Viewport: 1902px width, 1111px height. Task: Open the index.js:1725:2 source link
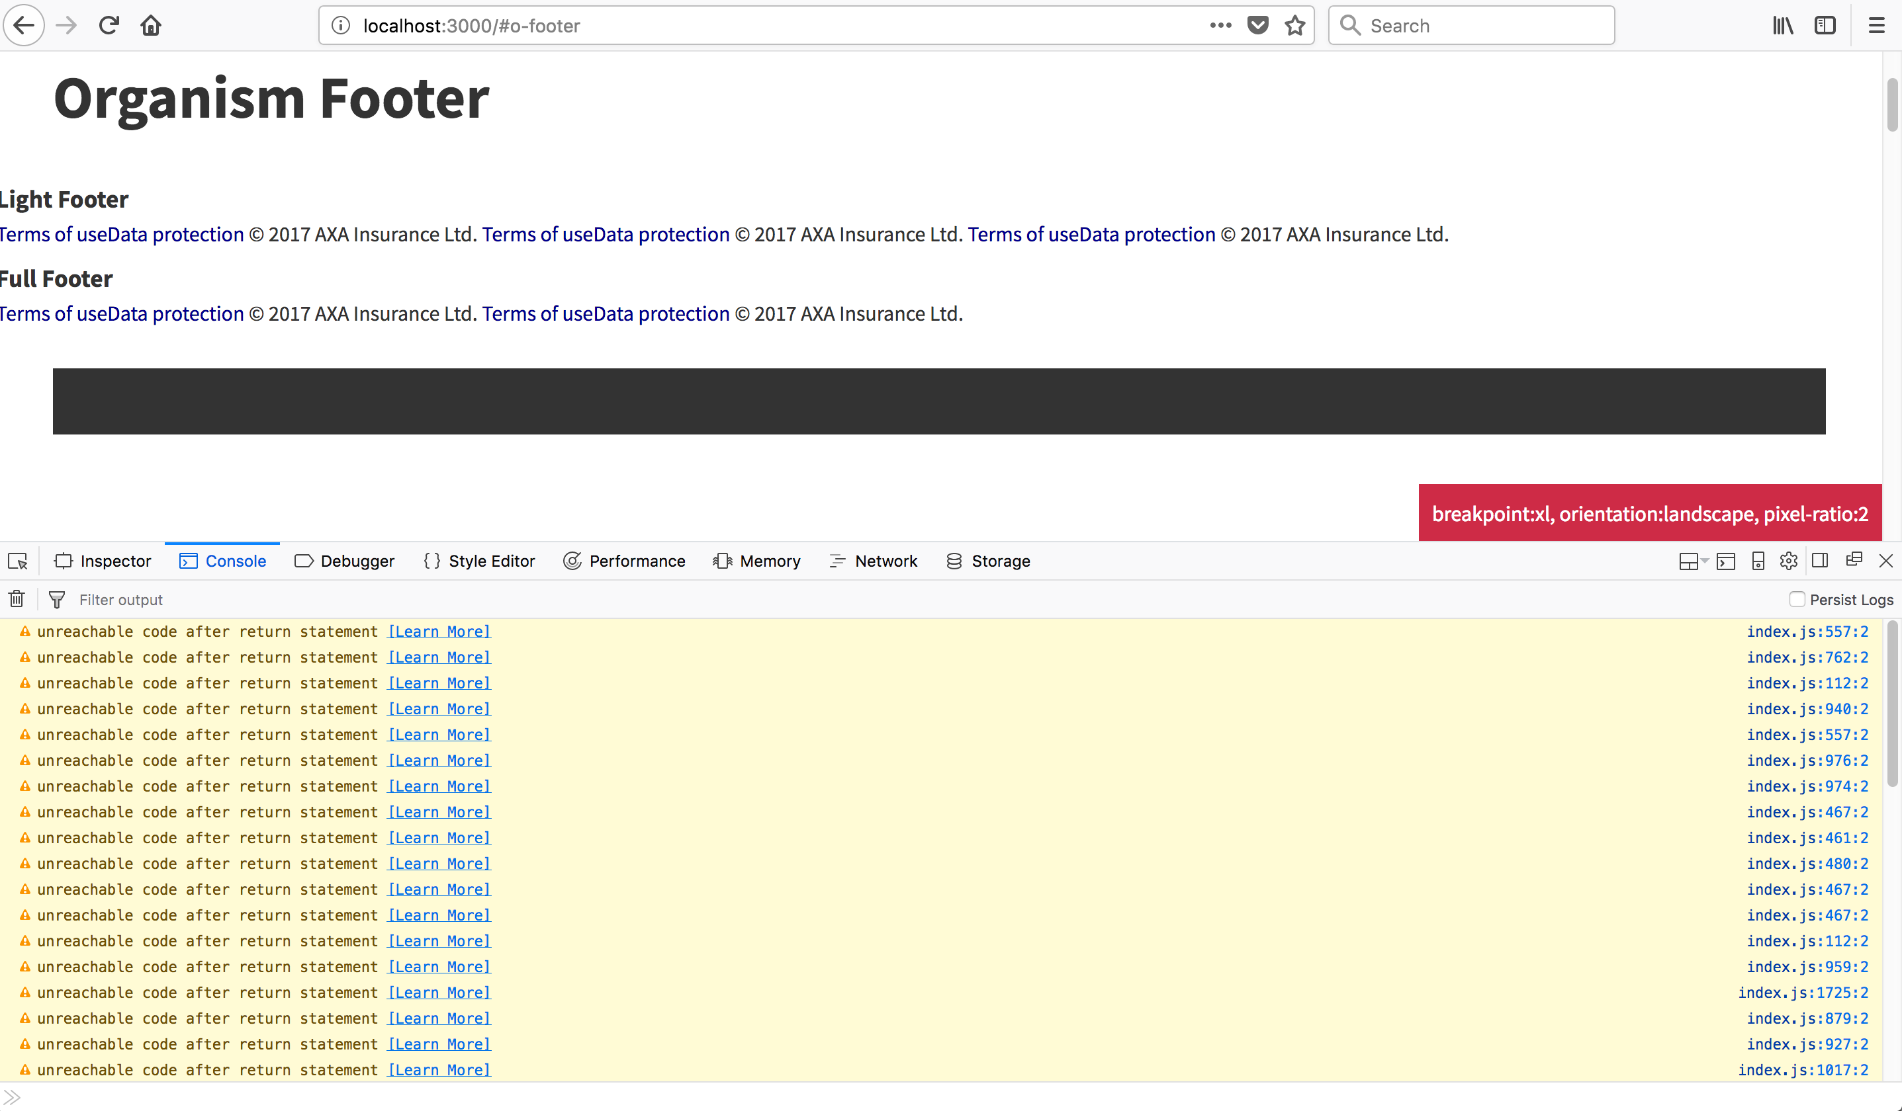point(1802,993)
